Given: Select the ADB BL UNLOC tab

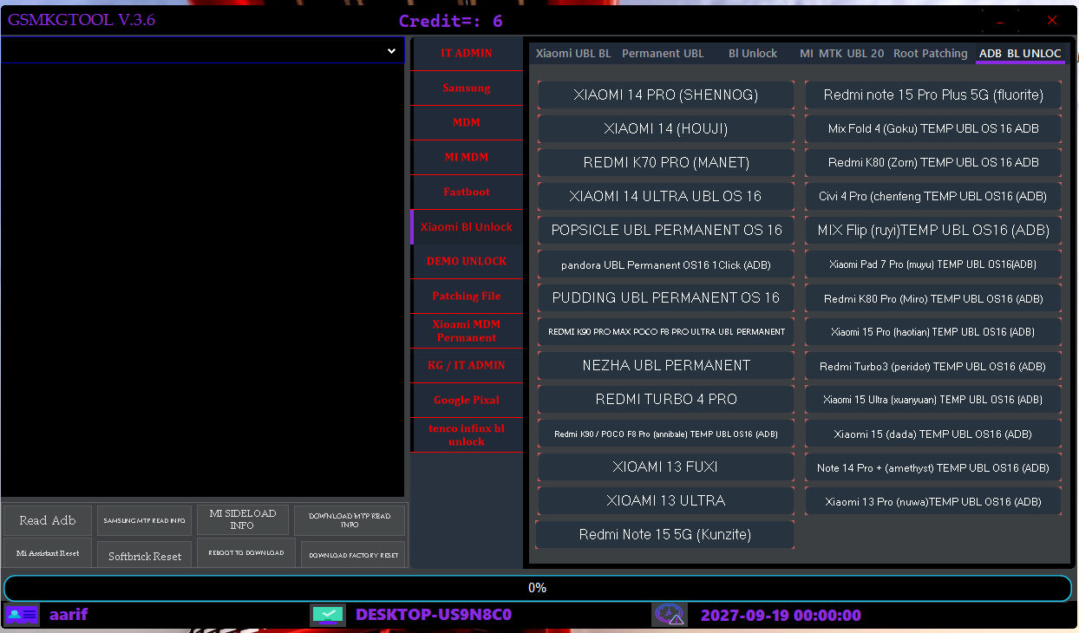Looking at the screenshot, I should (x=1020, y=54).
